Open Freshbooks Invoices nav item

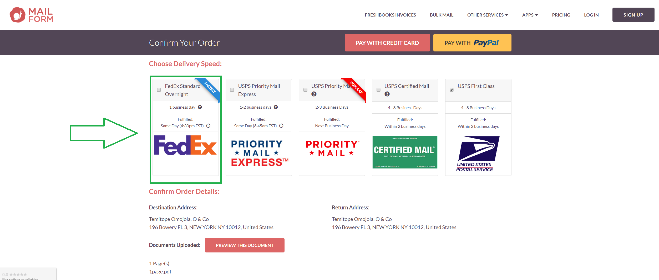(x=390, y=15)
